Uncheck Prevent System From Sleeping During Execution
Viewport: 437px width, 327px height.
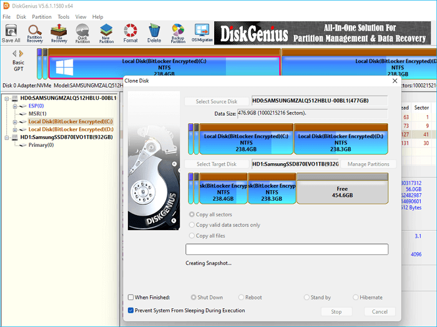click(131, 310)
